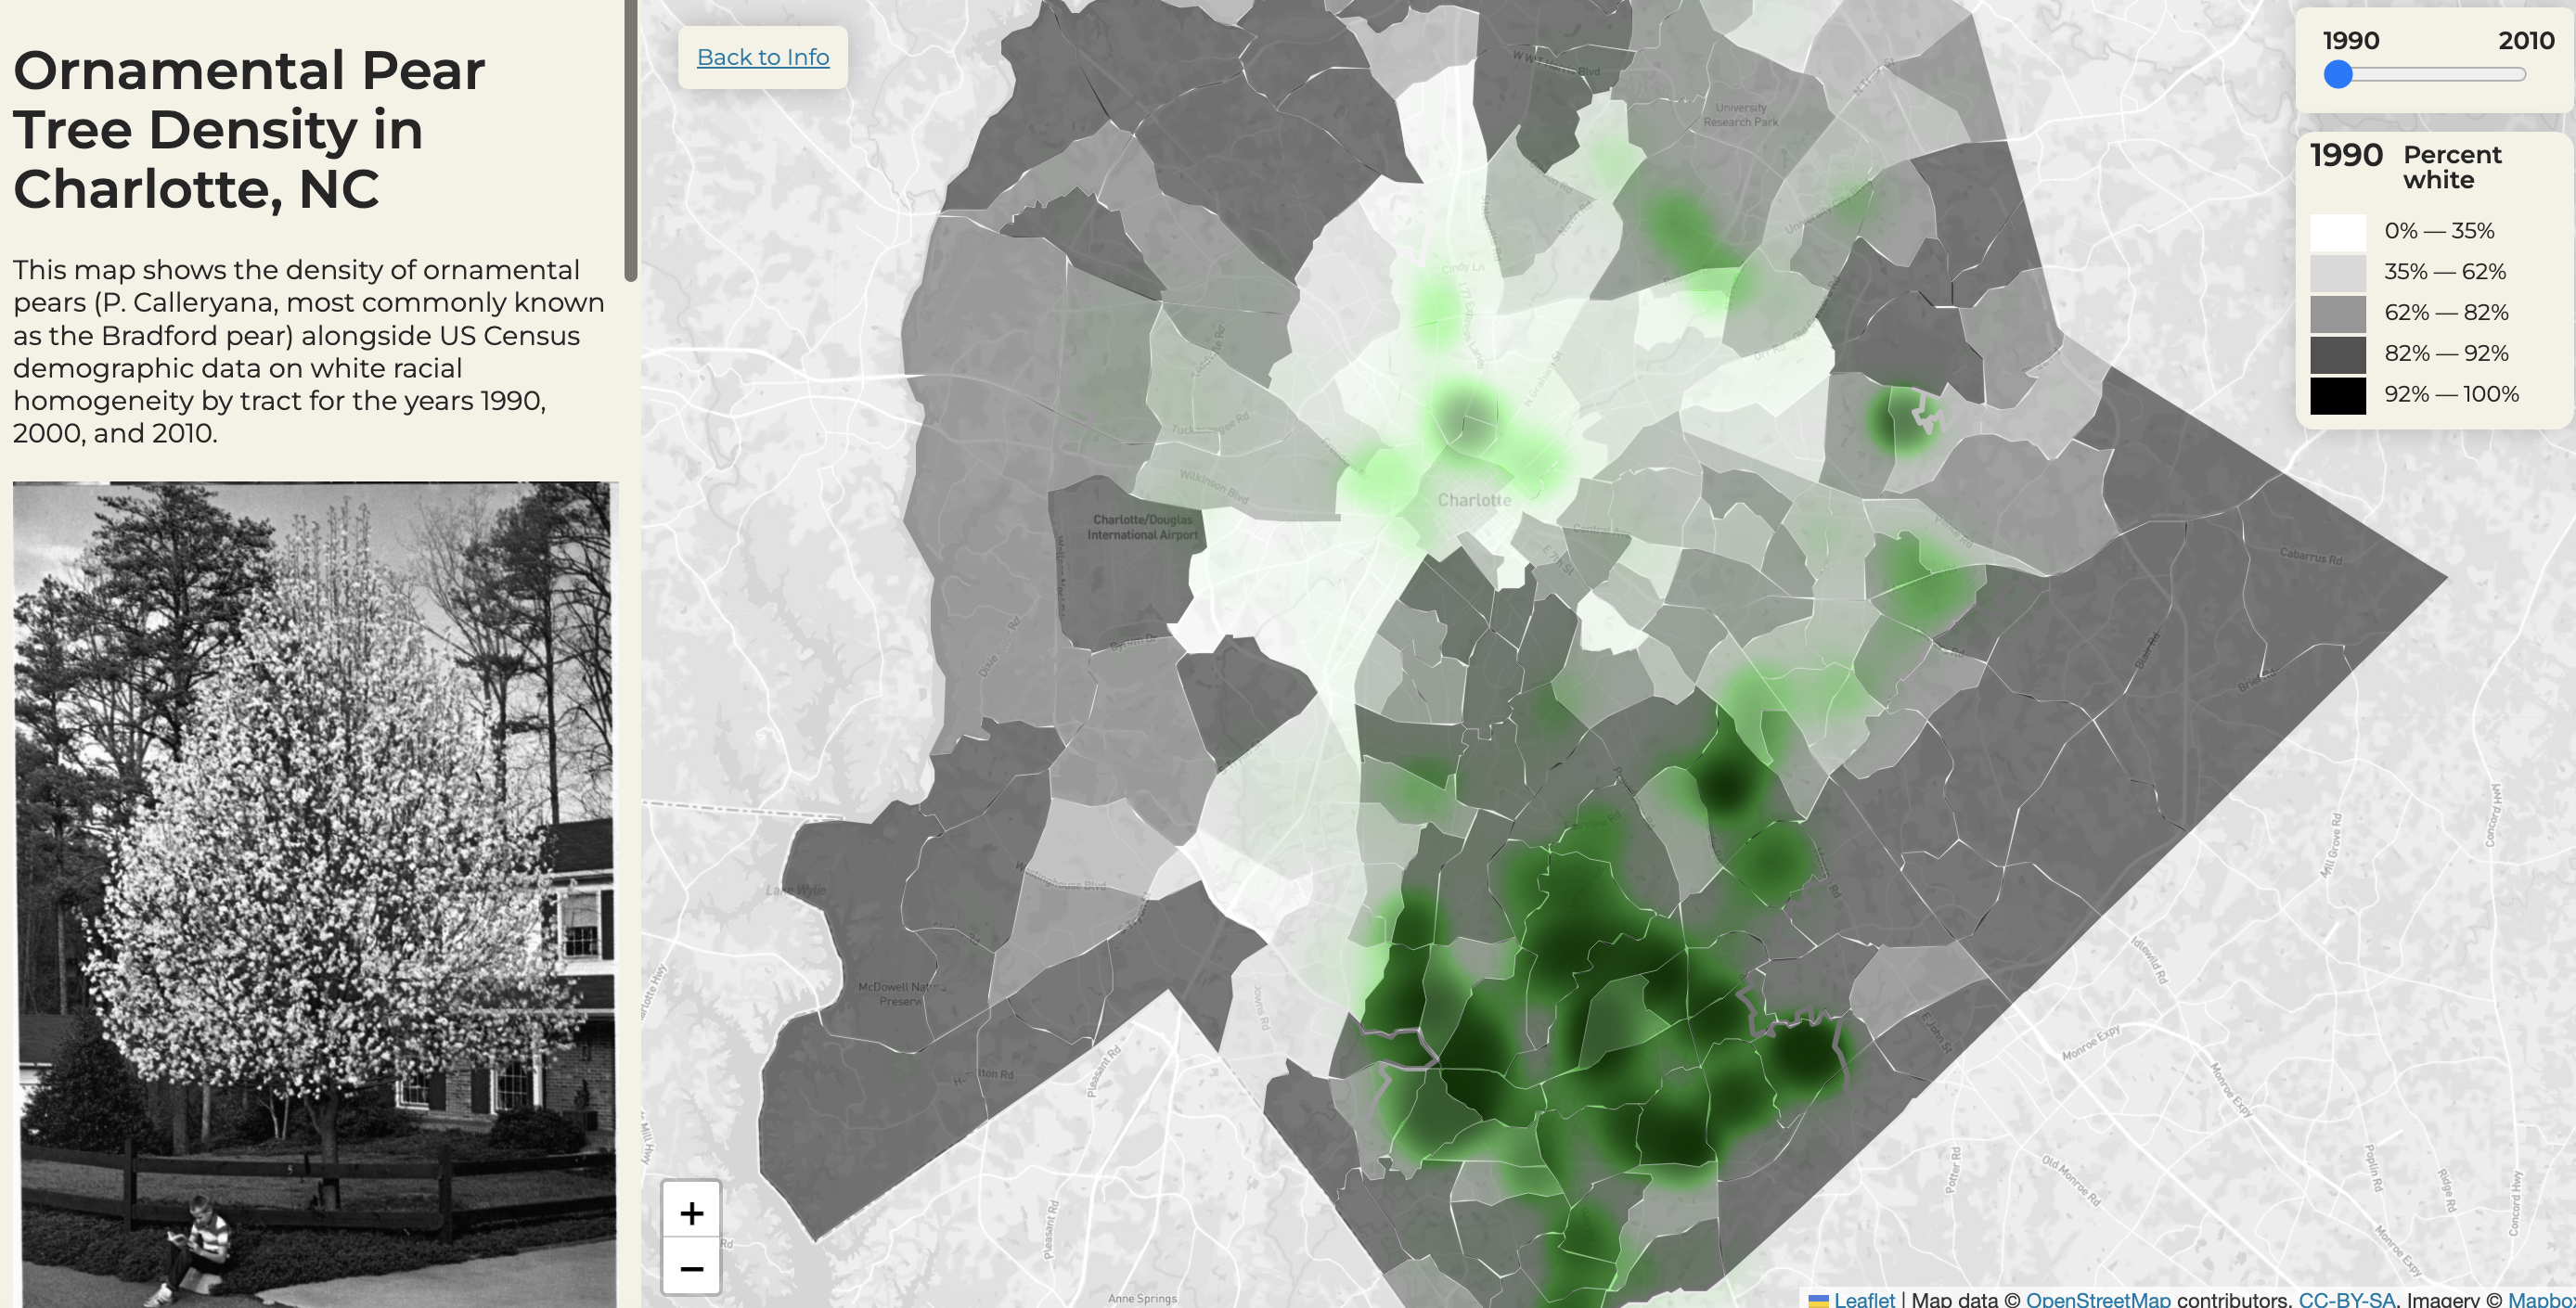The image size is (2576, 1308).
Task: Click the Charlotte city label on the map
Action: pos(1474,500)
